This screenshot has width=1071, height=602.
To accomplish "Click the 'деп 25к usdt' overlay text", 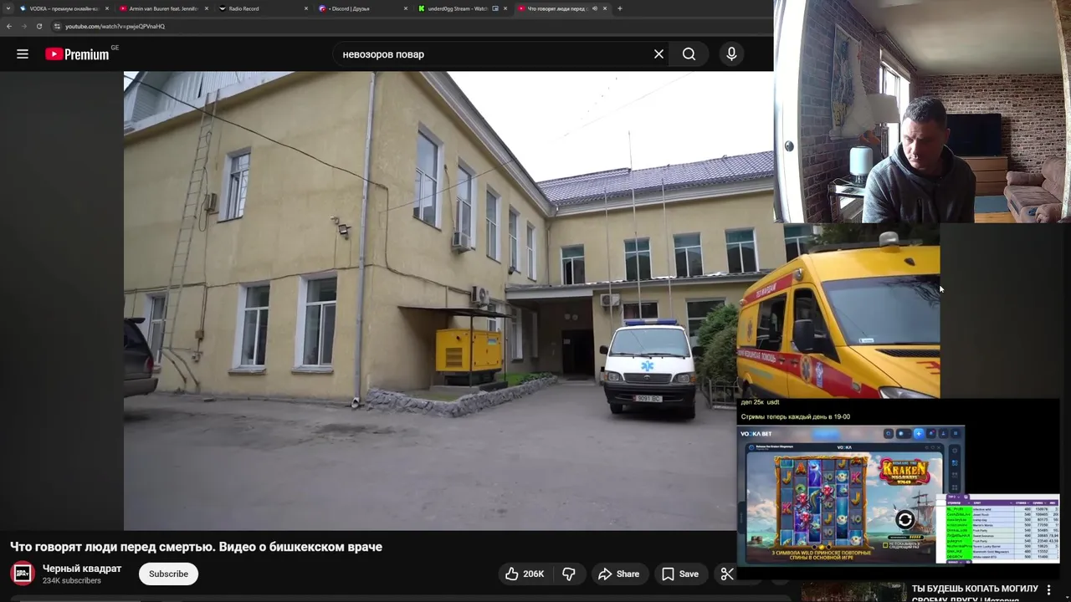I will pos(760,402).
